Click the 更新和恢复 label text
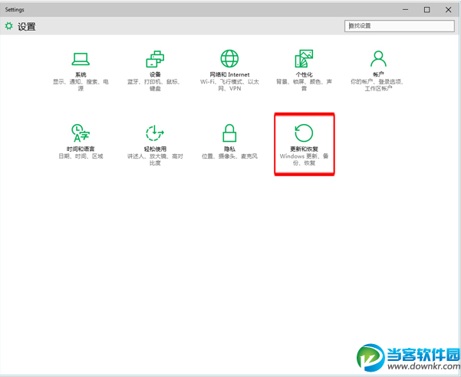This screenshot has height=377, width=461. [304, 149]
